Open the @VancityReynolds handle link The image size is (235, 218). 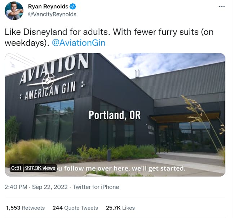click(x=52, y=14)
